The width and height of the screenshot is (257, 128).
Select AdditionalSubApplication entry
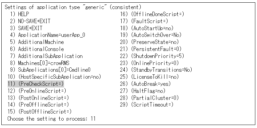click(x=46, y=56)
